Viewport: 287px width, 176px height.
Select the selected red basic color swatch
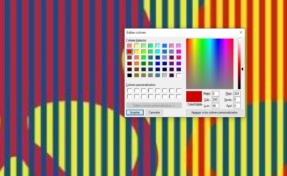130,52
